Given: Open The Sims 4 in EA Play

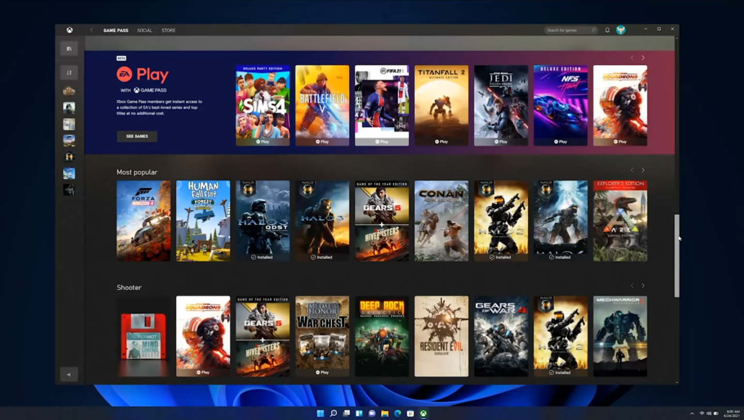Looking at the screenshot, I should (263, 105).
